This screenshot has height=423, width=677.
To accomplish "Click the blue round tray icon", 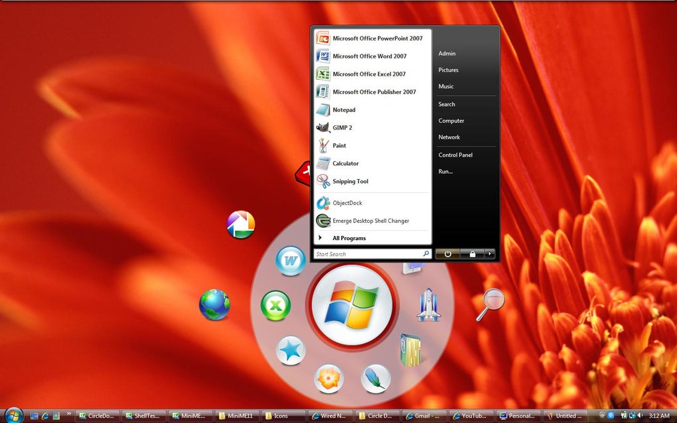I will (x=611, y=415).
